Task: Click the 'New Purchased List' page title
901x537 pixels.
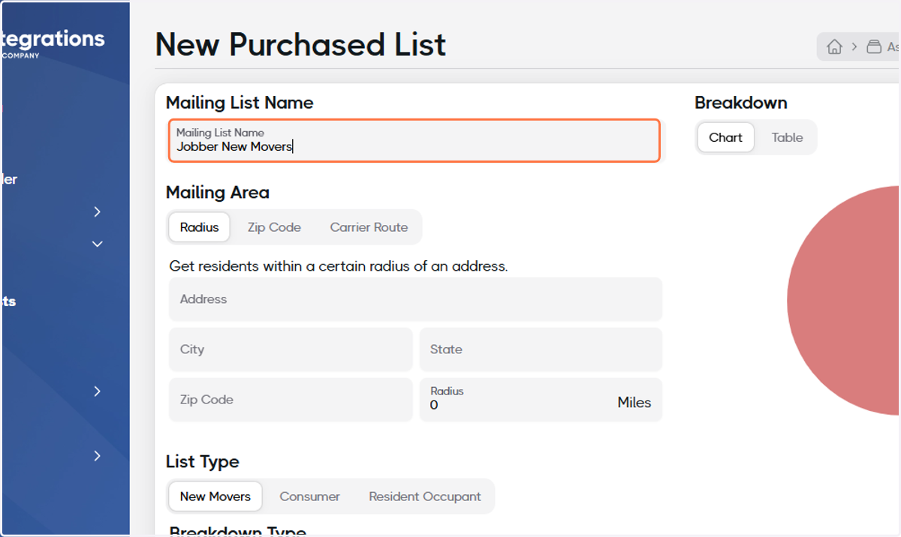Action: click(300, 45)
